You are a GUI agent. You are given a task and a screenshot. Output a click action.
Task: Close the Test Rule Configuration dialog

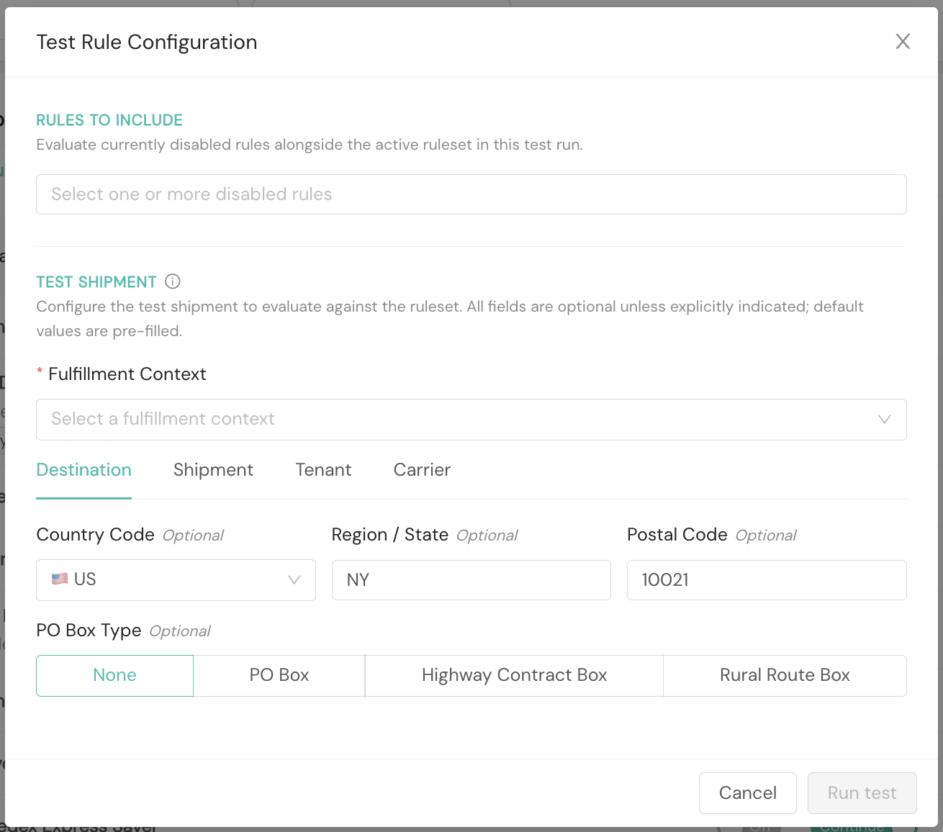pyautogui.click(x=903, y=42)
